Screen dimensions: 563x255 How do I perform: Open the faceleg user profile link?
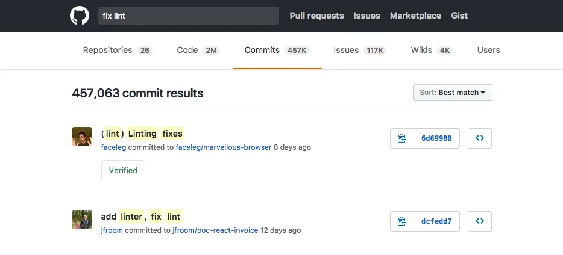pos(113,147)
